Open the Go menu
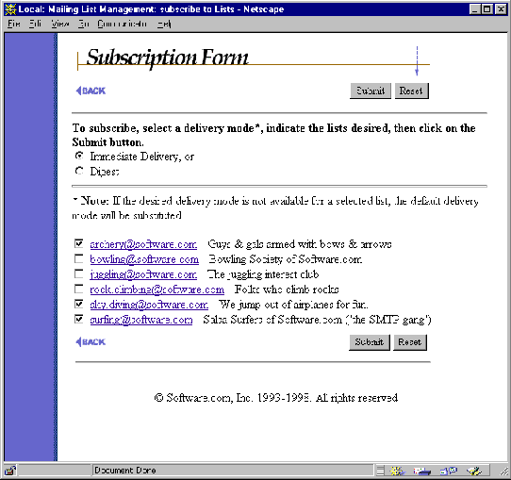511x480 pixels. click(x=83, y=24)
